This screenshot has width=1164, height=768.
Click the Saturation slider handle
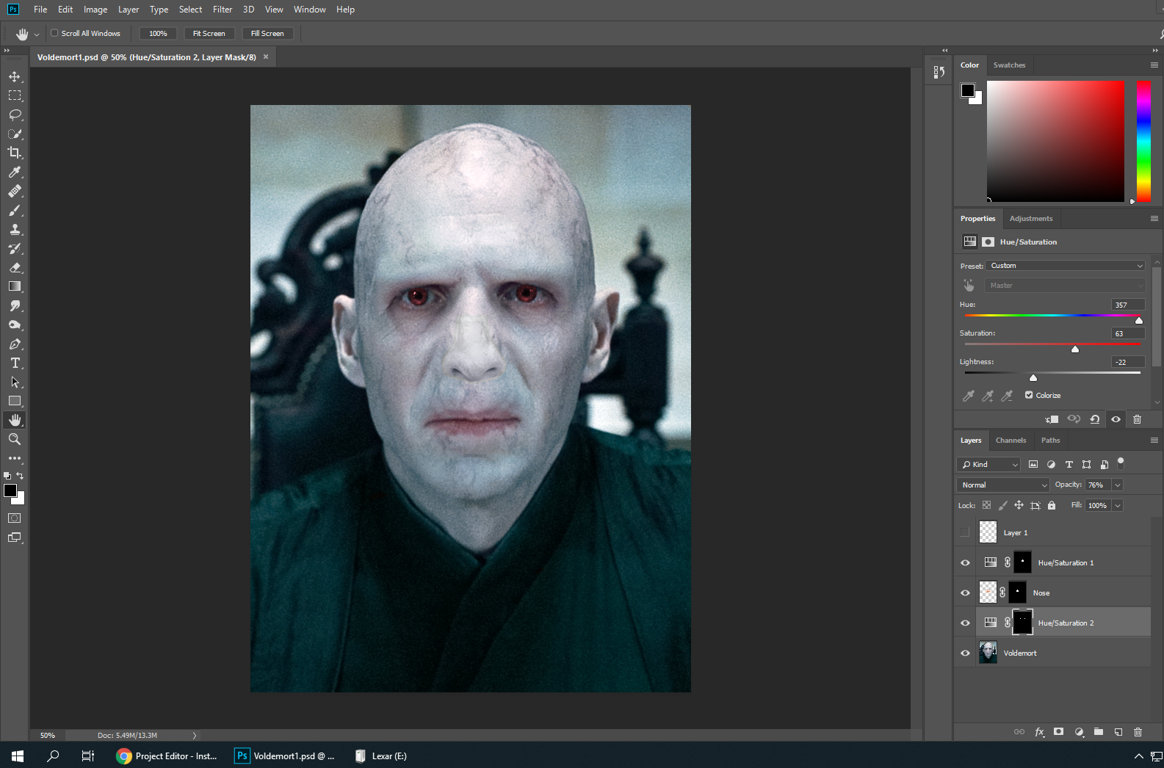click(1075, 349)
